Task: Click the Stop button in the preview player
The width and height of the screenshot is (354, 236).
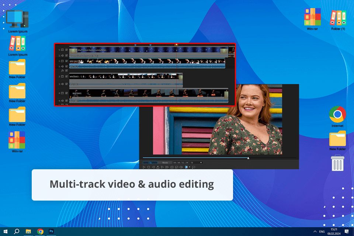Action: click(149, 167)
